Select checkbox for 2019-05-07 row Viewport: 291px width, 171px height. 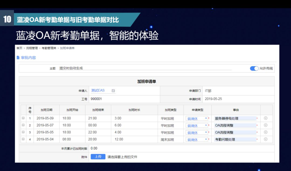pos(23,125)
